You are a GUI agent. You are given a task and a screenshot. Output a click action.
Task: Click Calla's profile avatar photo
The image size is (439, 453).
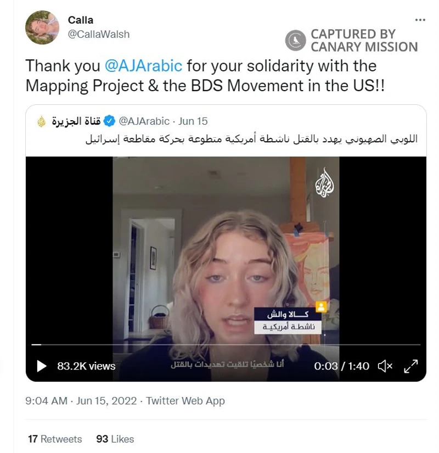coord(42,27)
